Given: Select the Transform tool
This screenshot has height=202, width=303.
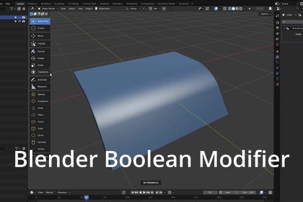Looking at the screenshot, I should coord(40,72).
